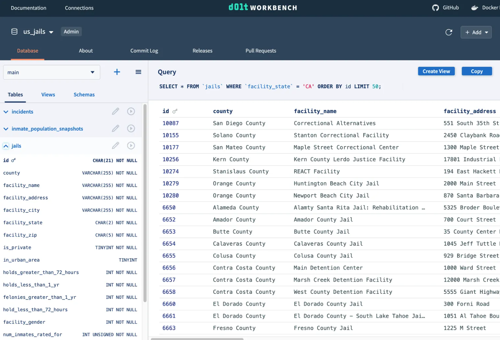Click the county column header
500x340 pixels.
point(223,111)
